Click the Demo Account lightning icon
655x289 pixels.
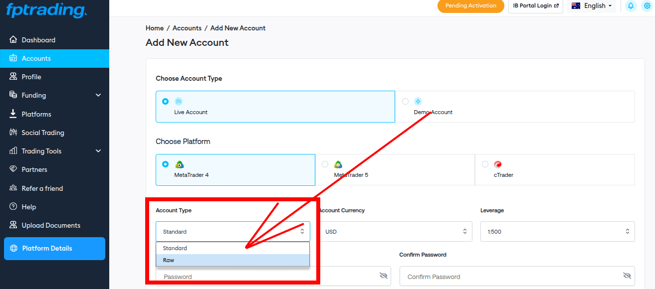pos(418,101)
